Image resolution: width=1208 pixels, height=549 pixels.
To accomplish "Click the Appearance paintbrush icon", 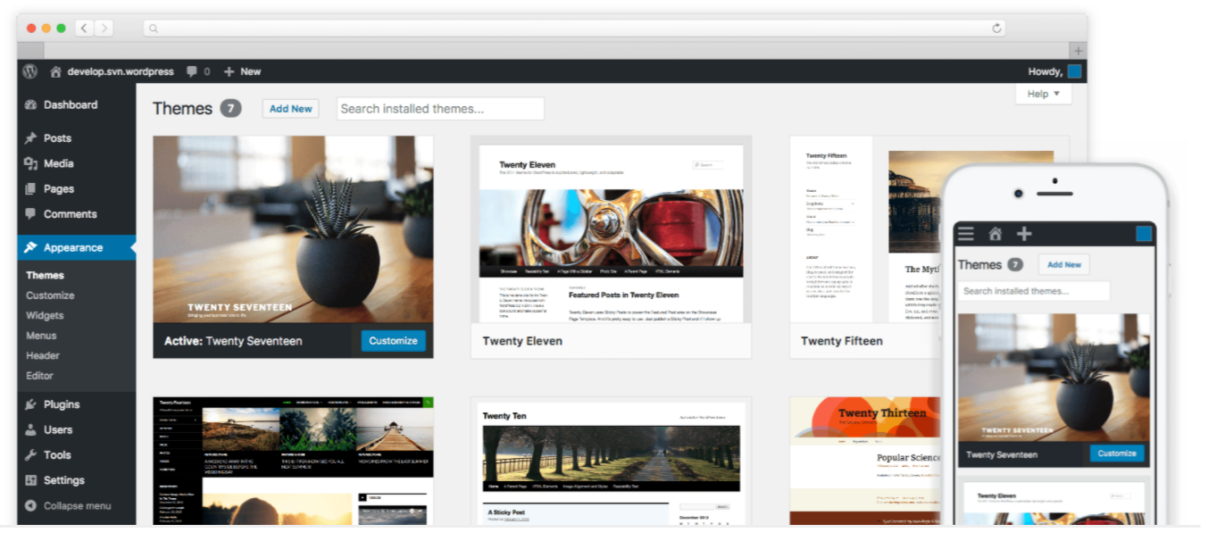I will click(x=31, y=247).
